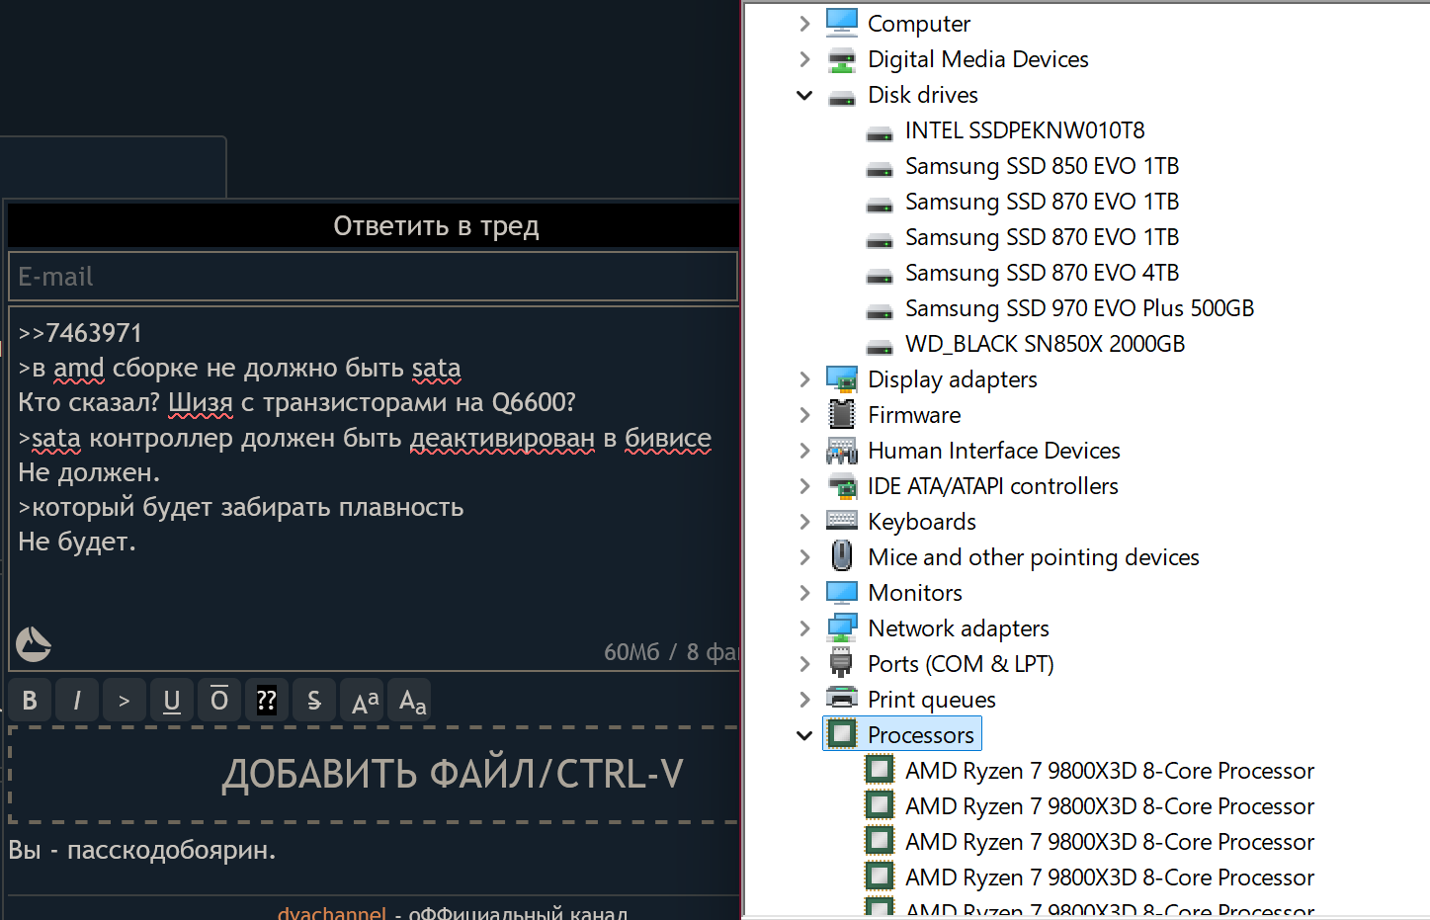Click the Network adapters icon

click(x=842, y=628)
